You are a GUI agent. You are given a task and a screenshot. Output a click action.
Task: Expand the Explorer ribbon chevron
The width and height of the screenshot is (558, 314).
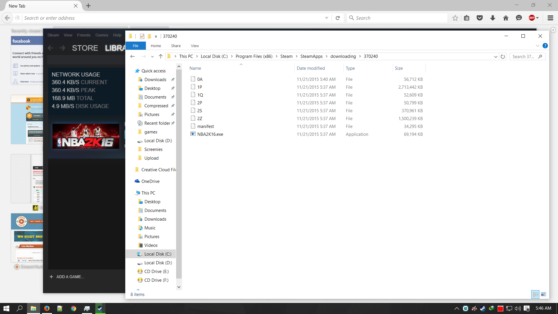click(537, 46)
